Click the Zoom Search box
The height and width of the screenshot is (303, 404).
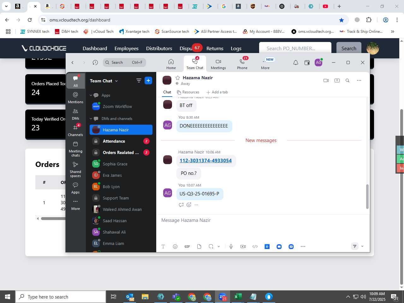coord(124,62)
